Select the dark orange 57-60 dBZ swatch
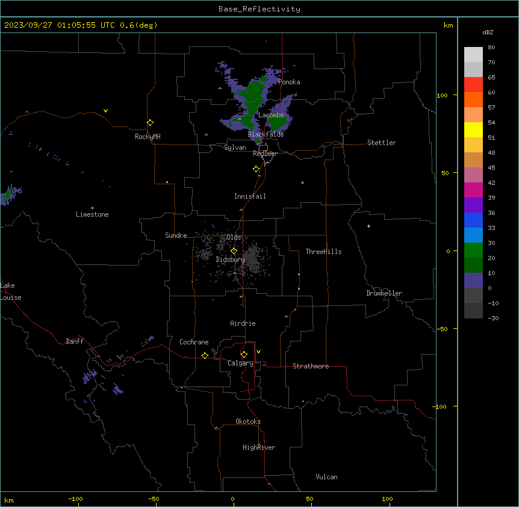This screenshot has height=507, width=519. coord(473,99)
